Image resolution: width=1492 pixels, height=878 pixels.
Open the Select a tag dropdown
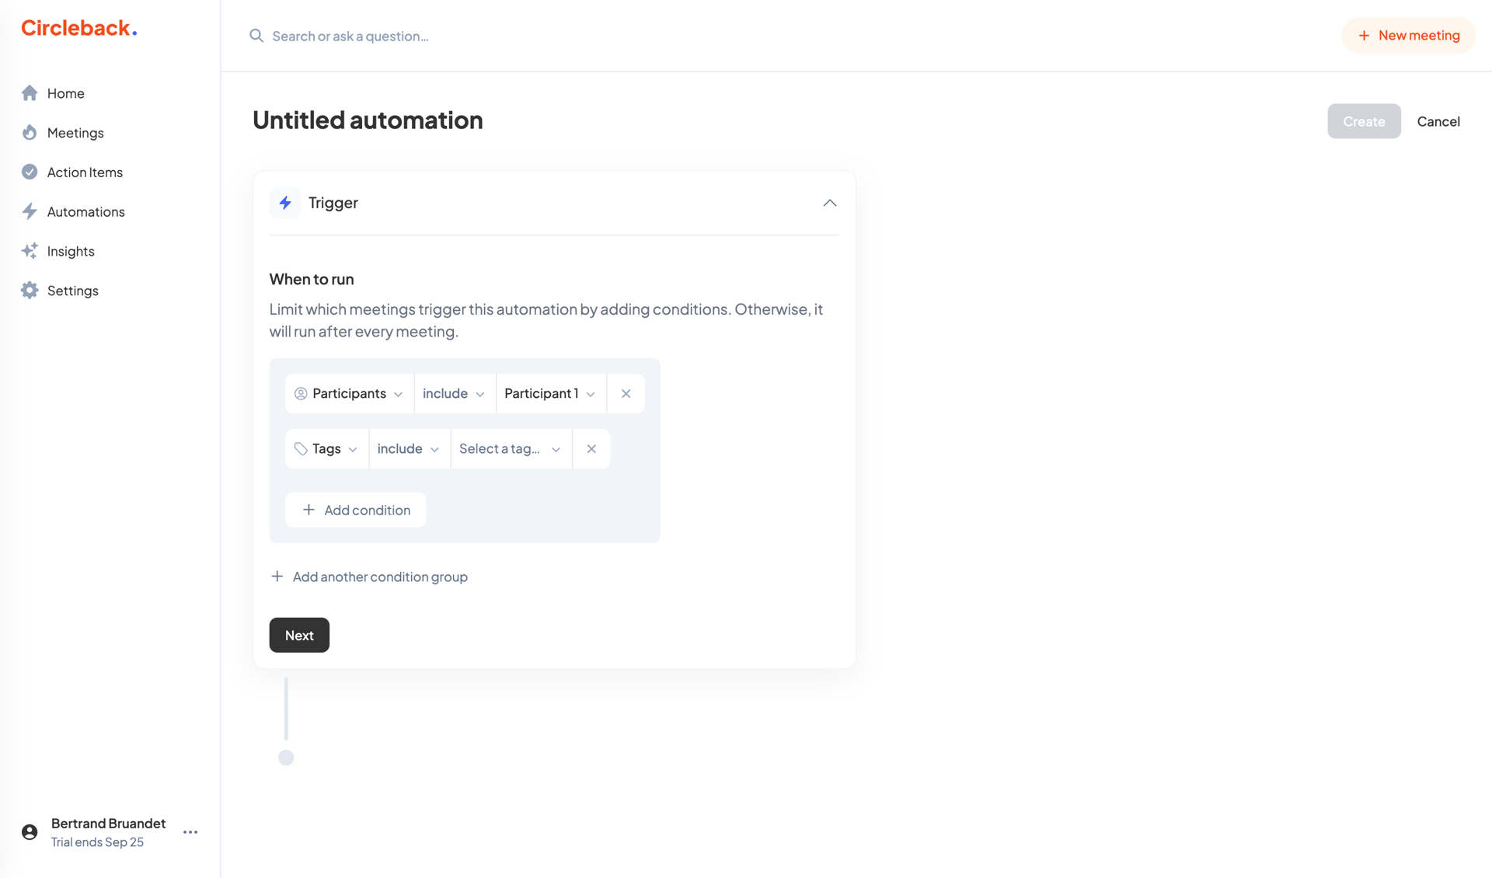(x=510, y=448)
